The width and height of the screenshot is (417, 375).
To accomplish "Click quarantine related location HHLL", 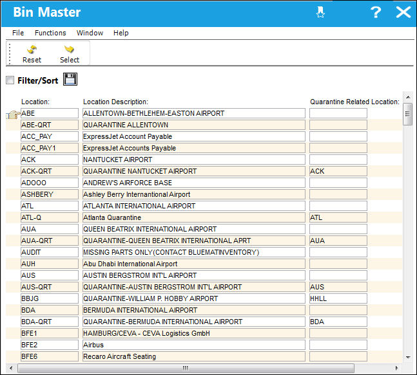I will 338,298.
